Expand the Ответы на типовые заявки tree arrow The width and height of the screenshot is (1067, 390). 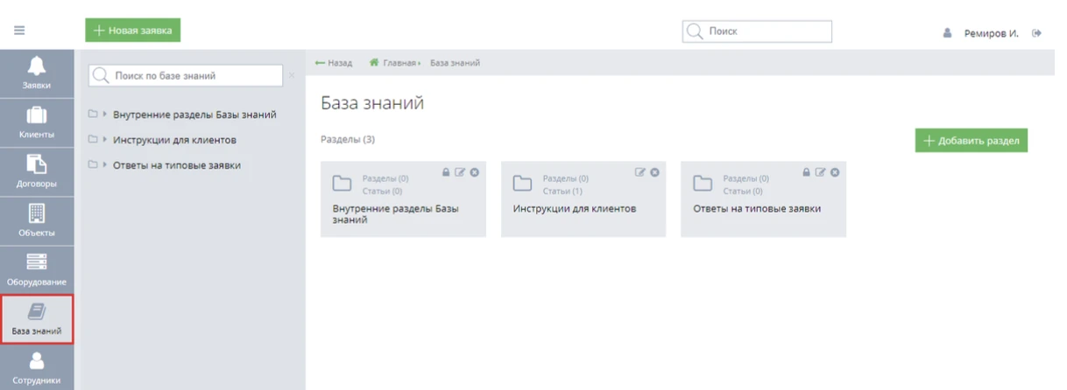click(105, 164)
